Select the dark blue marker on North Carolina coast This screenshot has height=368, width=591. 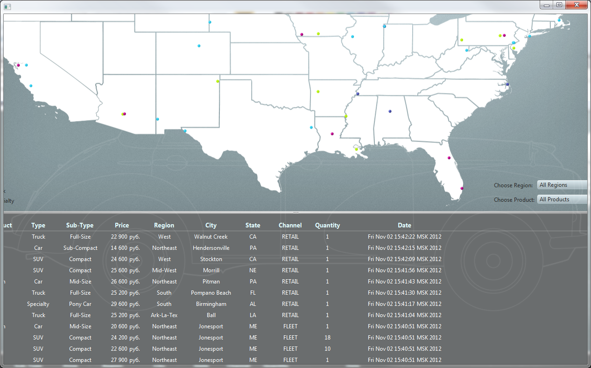tap(507, 85)
